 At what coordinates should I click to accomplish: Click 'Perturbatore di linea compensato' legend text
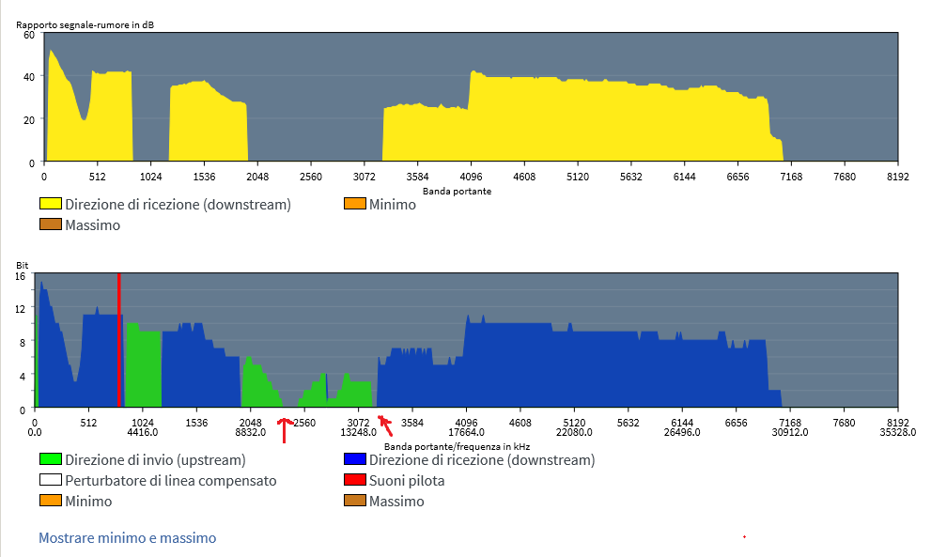[x=171, y=480]
